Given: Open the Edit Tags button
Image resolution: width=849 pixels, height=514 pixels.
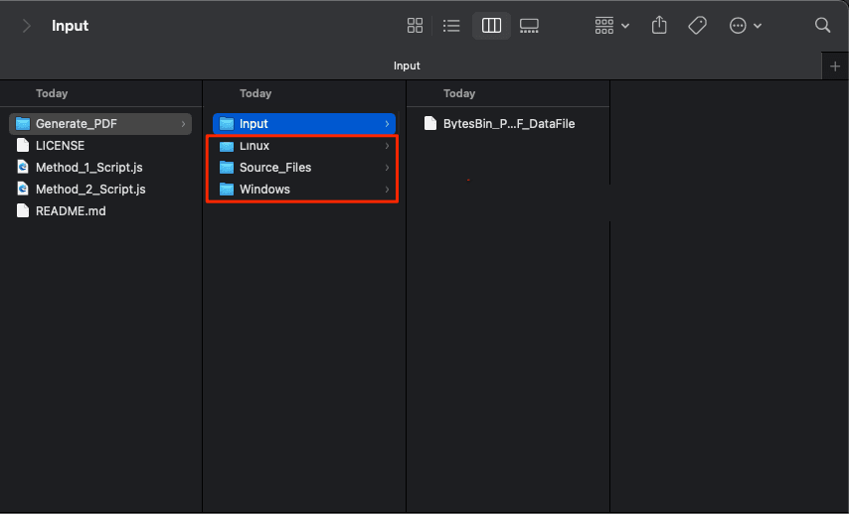Looking at the screenshot, I should tap(698, 26).
